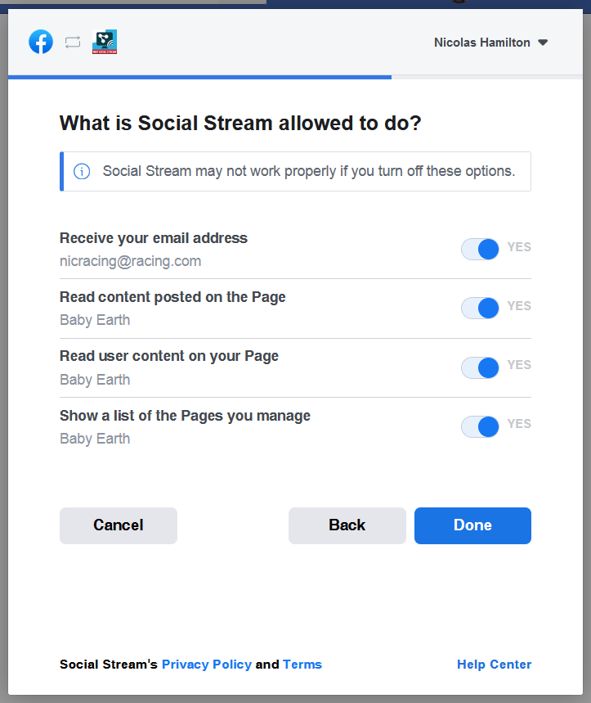Click the YES label beside email address toggle
The width and height of the screenshot is (591, 703).
point(519,246)
